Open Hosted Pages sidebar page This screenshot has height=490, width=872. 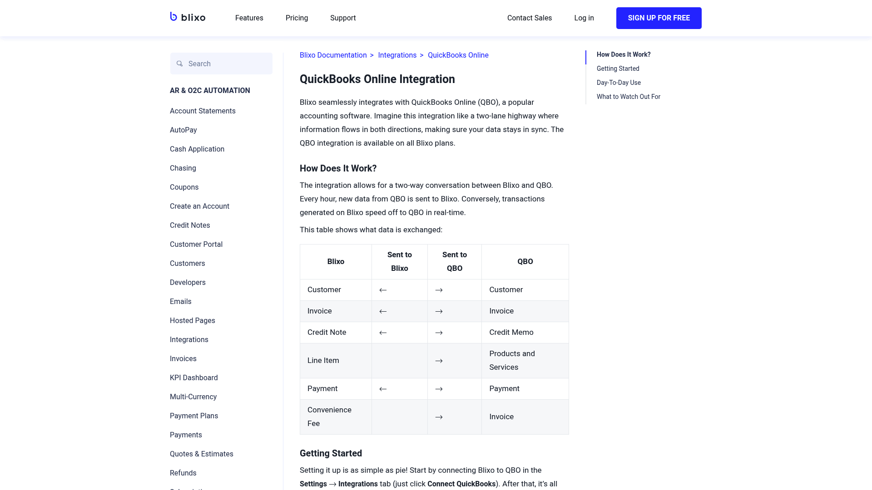click(x=193, y=321)
